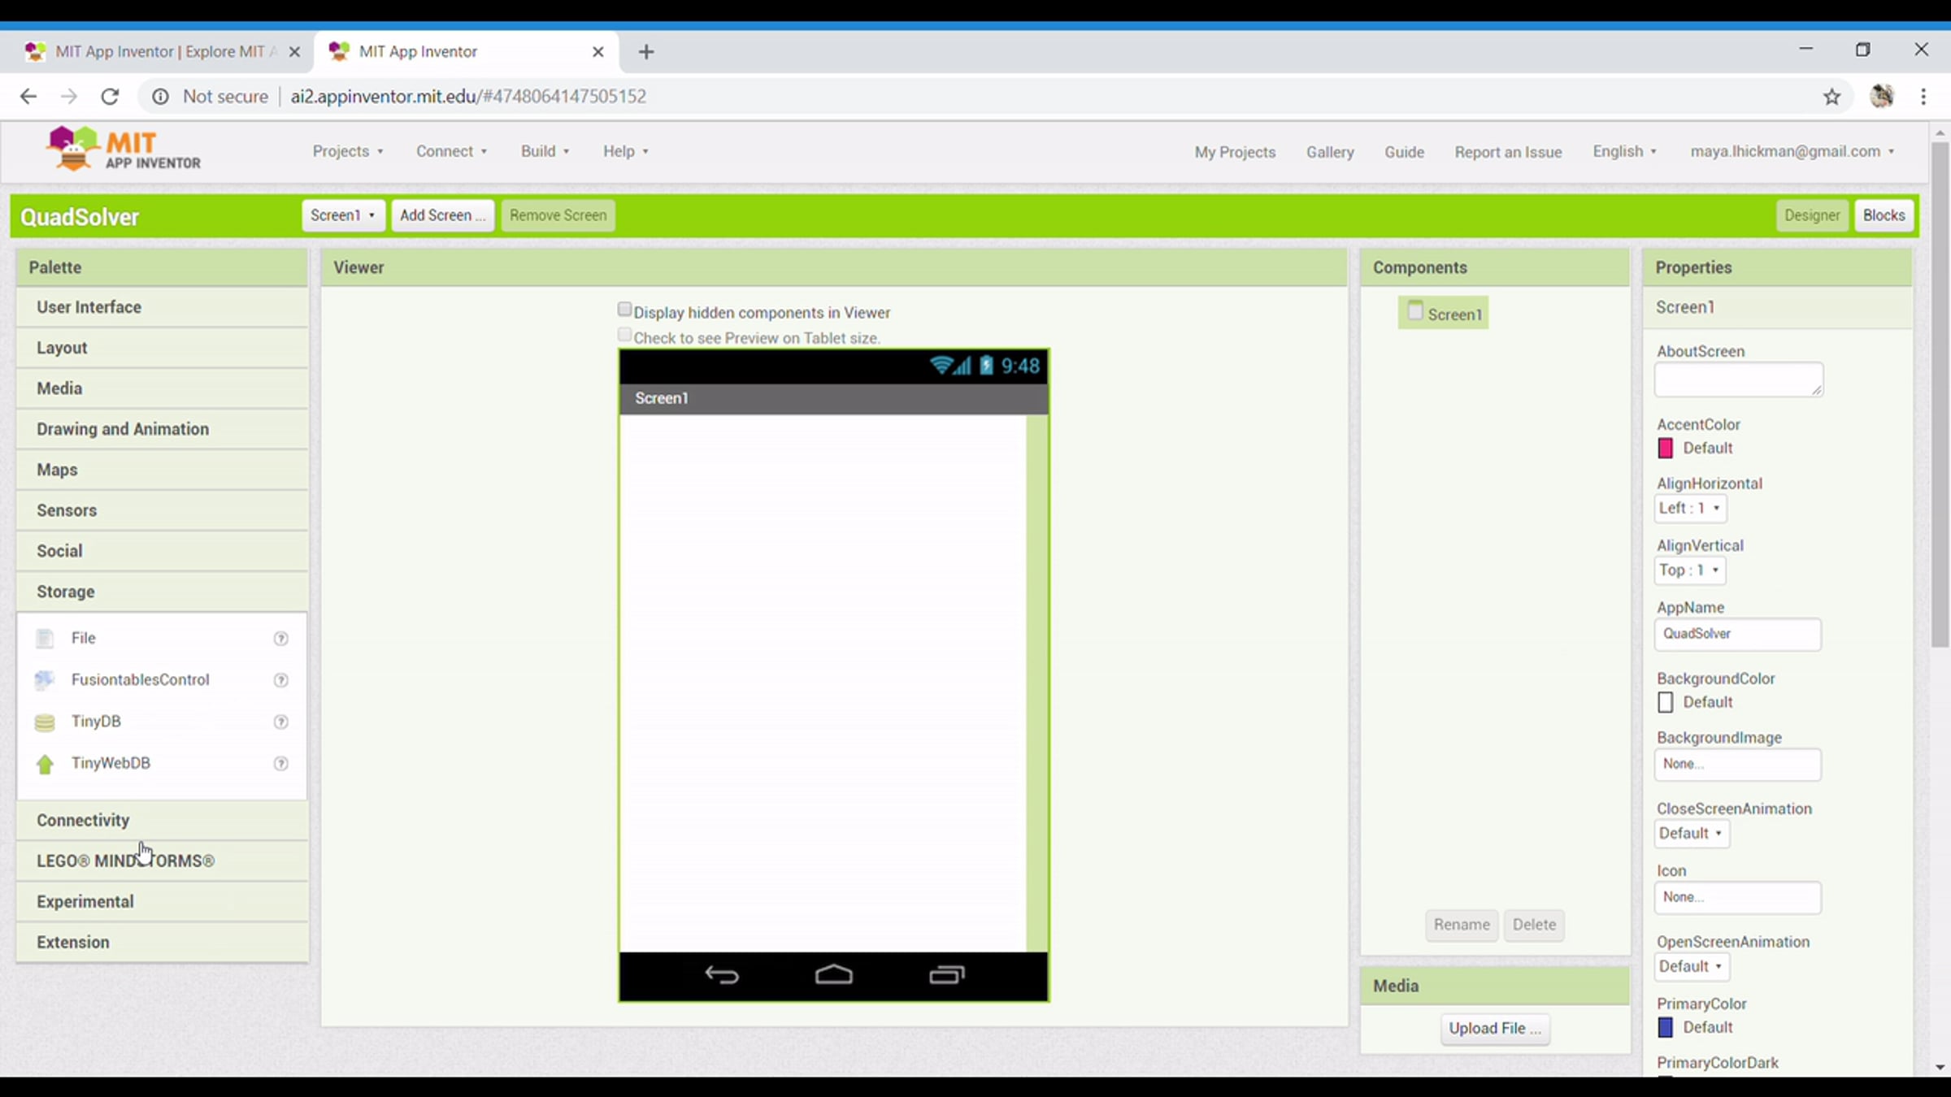This screenshot has height=1097, width=1951.
Task: Open a new browser tab
Action: tap(646, 52)
